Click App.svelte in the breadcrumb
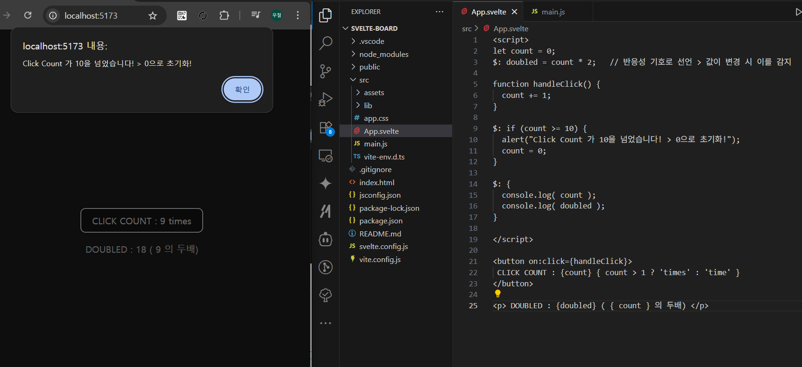 coord(511,29)
